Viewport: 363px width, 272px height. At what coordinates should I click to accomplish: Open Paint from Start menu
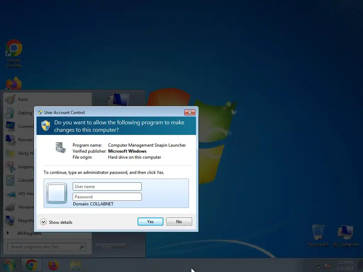click(x=47, y=100)
